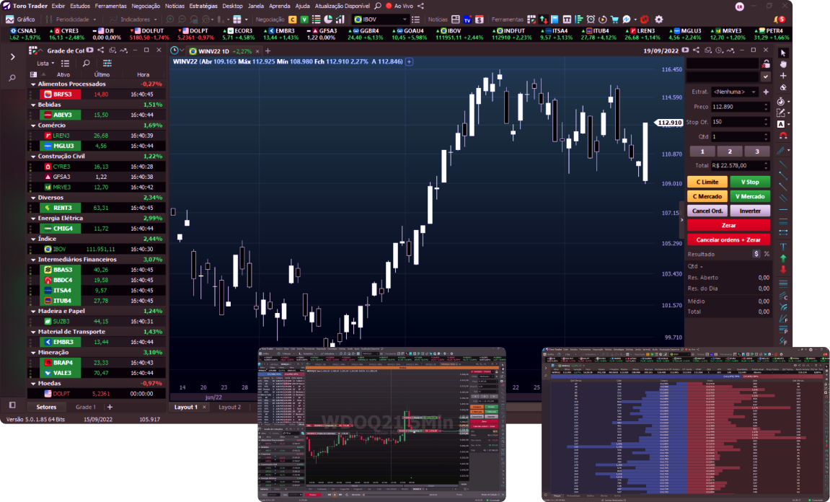Click the Preco price input field
This screenshot has height=502, width=830.
[740, 107]
